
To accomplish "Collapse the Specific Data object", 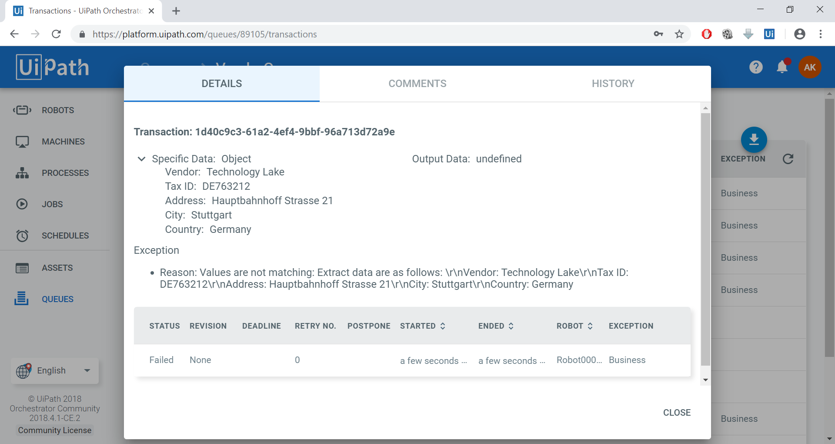I will point(141,159).
